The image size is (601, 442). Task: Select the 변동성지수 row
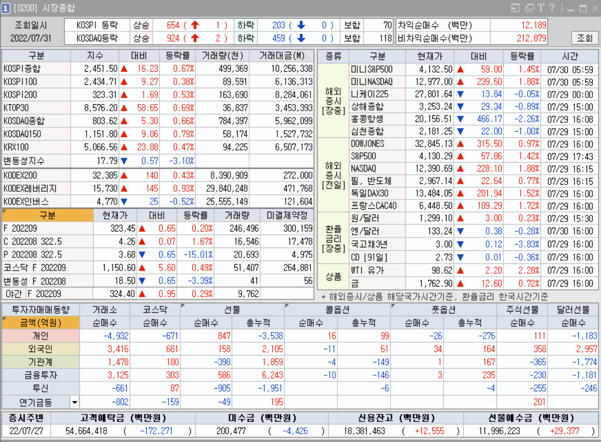pyautogui.click(x=158, y=161)
